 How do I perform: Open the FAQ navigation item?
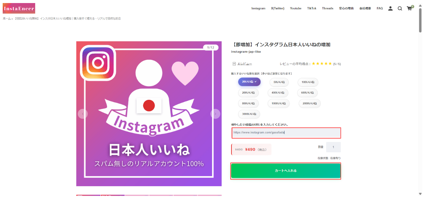tap(379, 8)
